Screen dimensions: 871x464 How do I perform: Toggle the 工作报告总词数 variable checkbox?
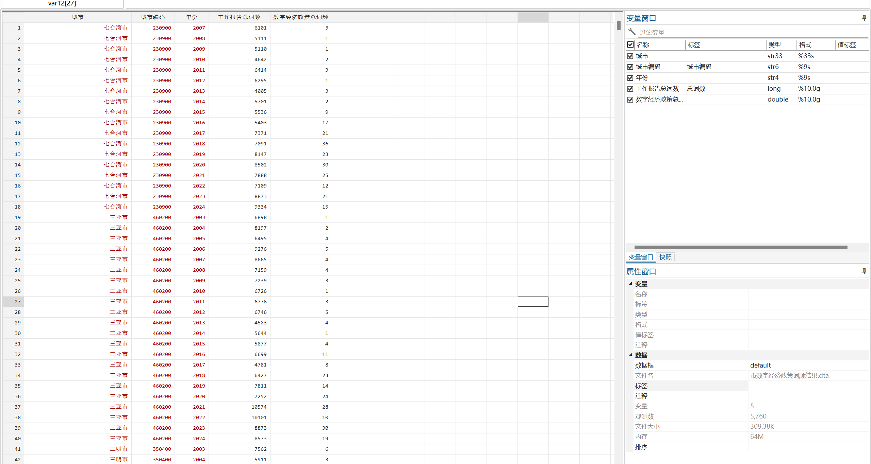(x=630, y=89)
